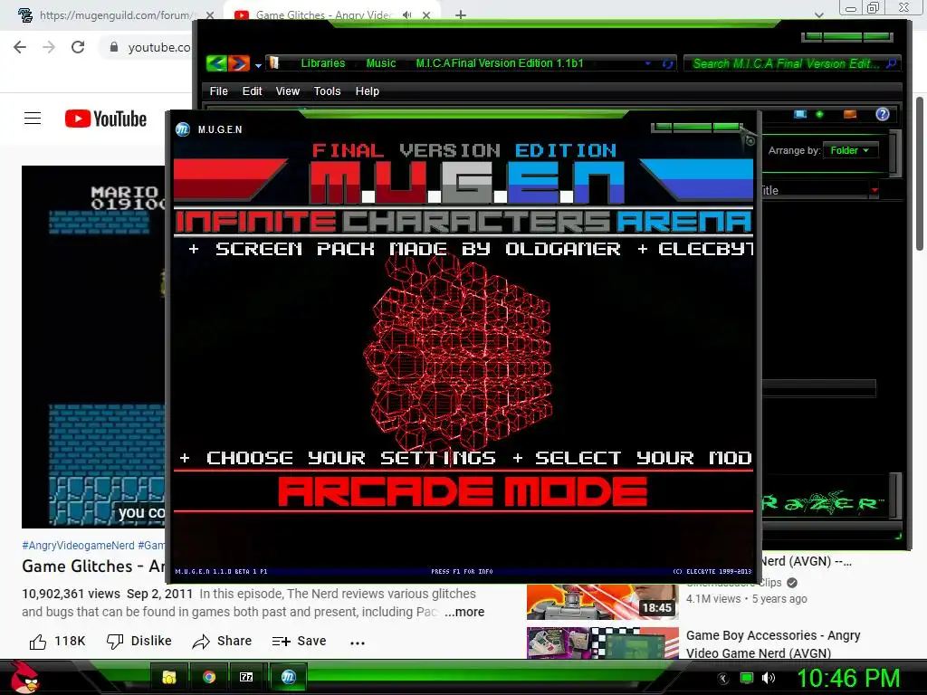Open the Edit menu in Explorer
The width and height of the screenshot is (927, 695).
point(252,91)
